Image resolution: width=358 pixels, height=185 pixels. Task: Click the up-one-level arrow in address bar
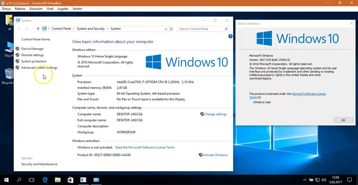[38, 29]
